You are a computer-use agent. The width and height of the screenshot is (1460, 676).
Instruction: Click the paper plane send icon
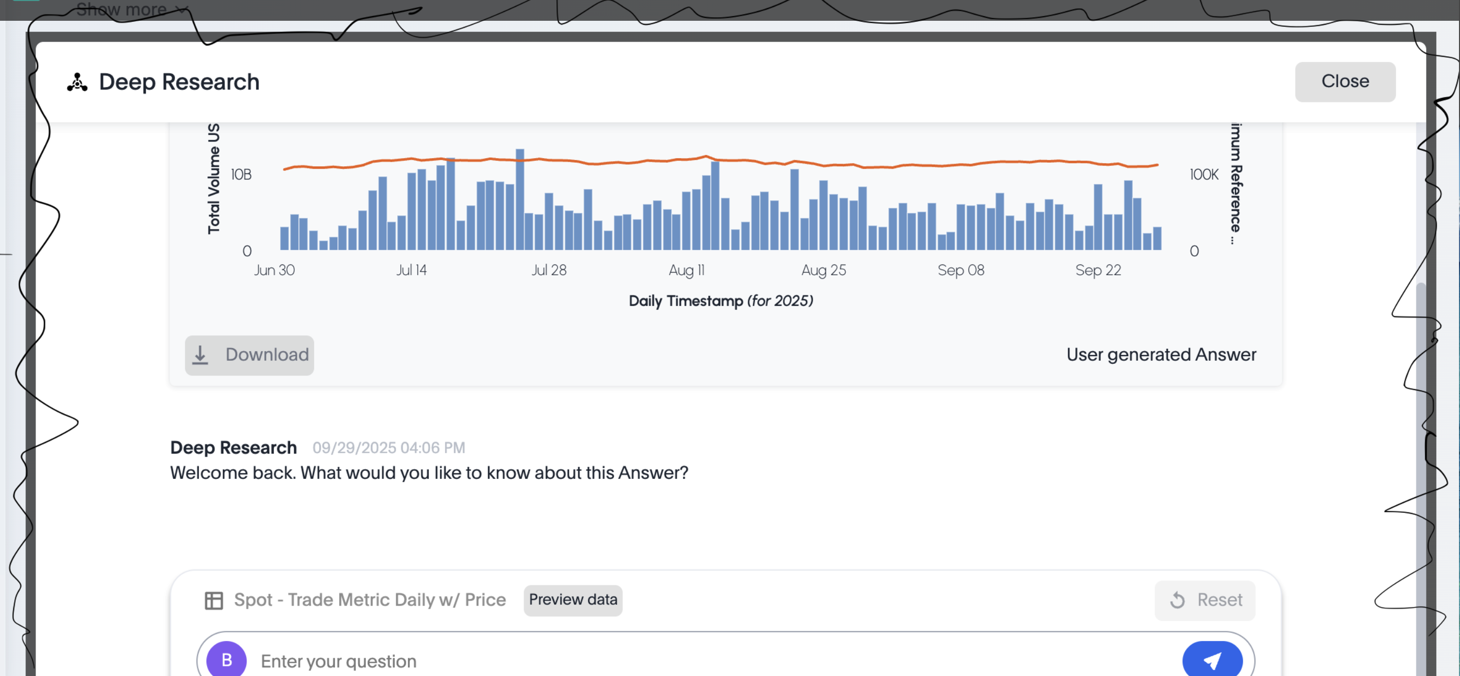tap(1212, 660)
